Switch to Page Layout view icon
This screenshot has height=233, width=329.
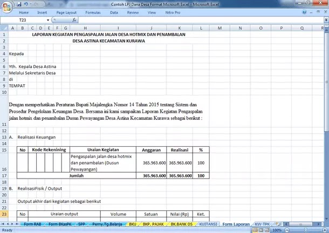click(x=261, y=230)
